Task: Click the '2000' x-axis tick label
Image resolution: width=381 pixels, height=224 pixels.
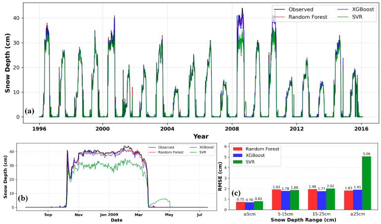Action: tap(103, 129)
